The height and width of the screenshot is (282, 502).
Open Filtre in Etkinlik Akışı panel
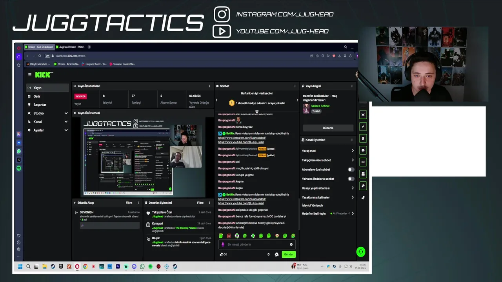[x=129, y=203]
